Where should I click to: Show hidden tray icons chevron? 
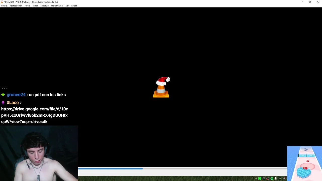click(256, 178)
